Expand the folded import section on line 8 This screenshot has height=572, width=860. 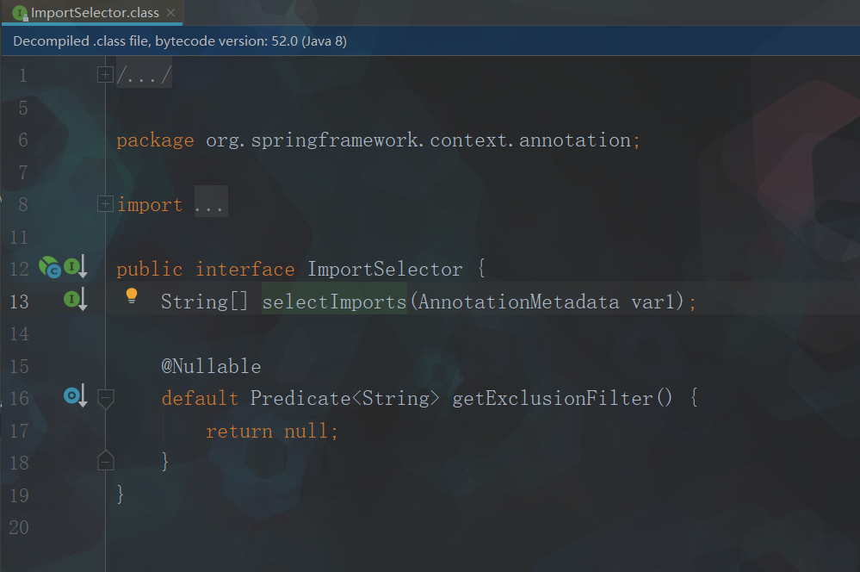[105, 204]
